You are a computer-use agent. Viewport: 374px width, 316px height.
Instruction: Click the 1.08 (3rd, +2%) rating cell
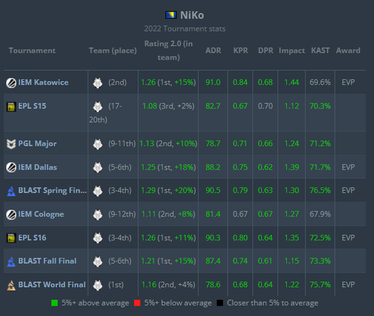(169, 106)
